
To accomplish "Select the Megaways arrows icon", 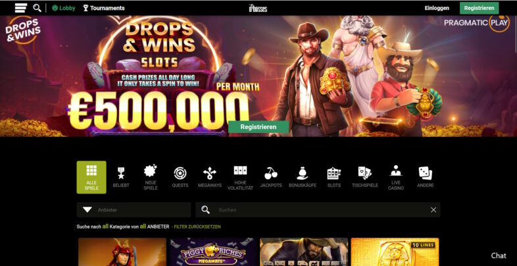I will coord(210,173).
